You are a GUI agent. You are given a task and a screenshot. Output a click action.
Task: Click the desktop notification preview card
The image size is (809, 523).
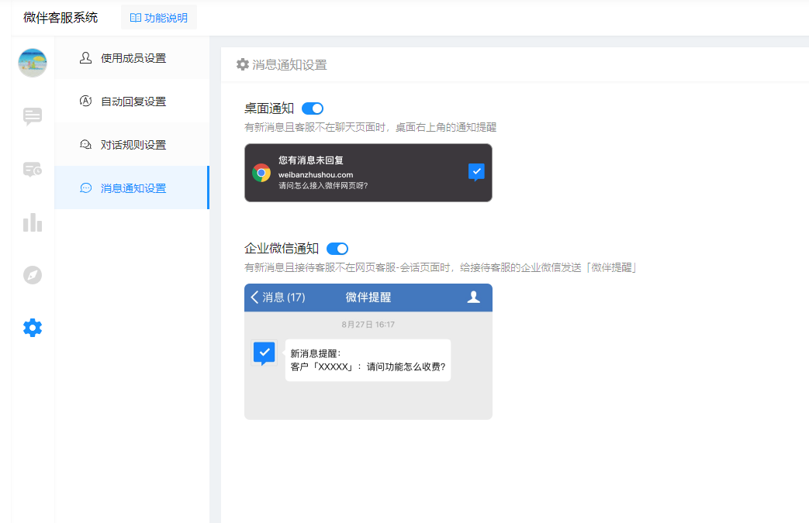[368, 173]
